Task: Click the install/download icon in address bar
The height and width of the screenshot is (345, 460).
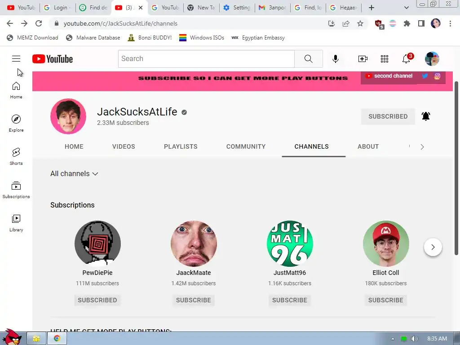Action: (x=332, y=23)
